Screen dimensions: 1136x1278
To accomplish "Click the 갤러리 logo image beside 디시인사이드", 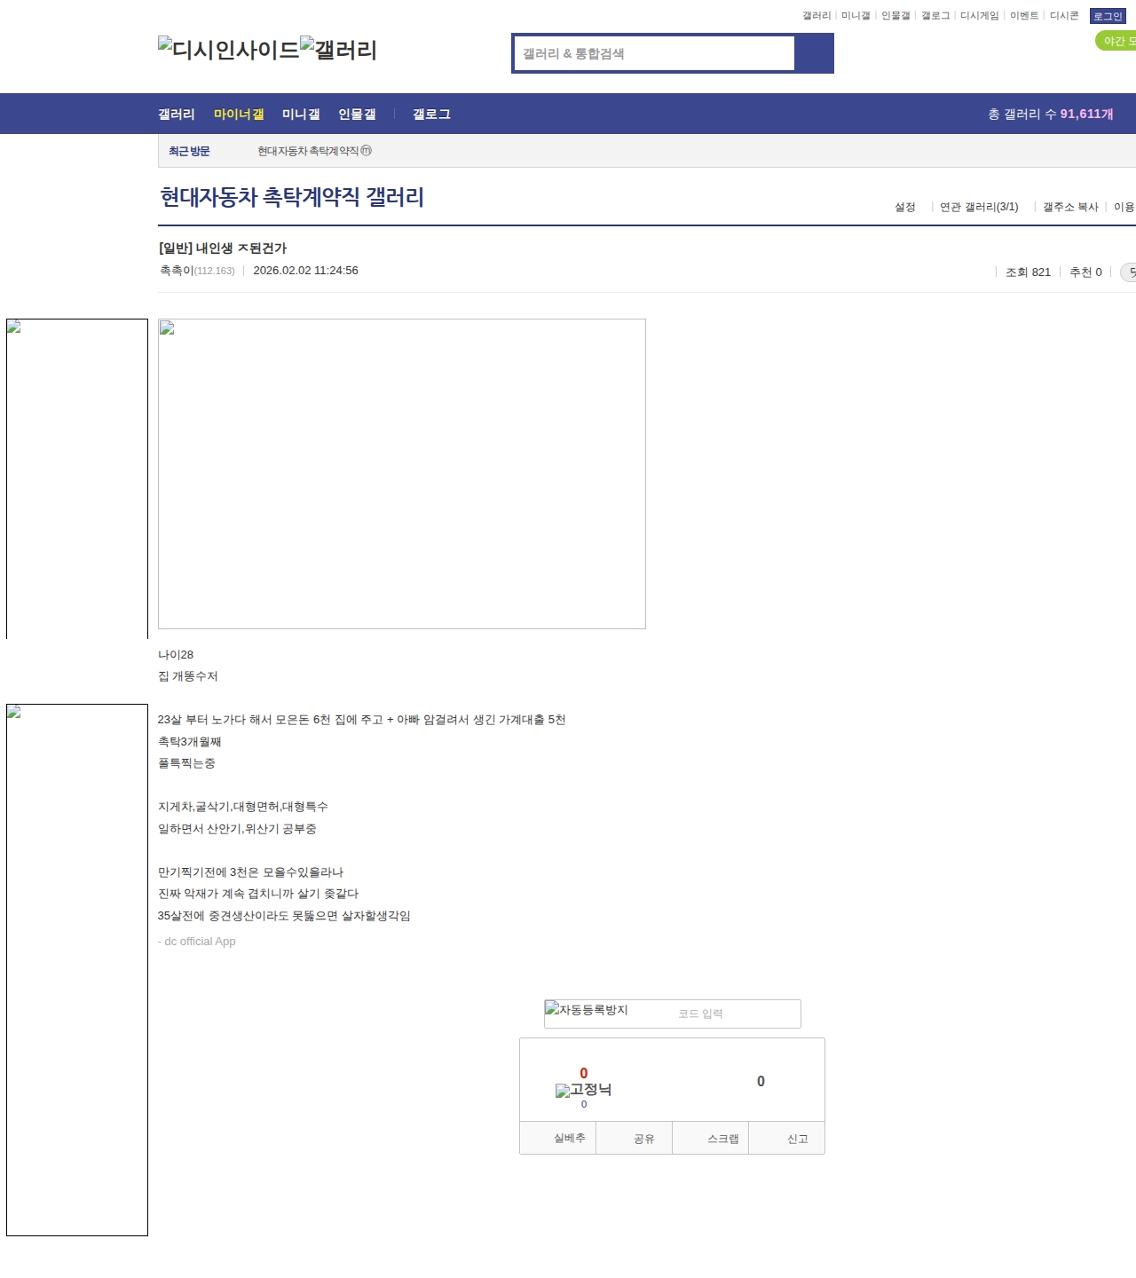I will point(338,49).
